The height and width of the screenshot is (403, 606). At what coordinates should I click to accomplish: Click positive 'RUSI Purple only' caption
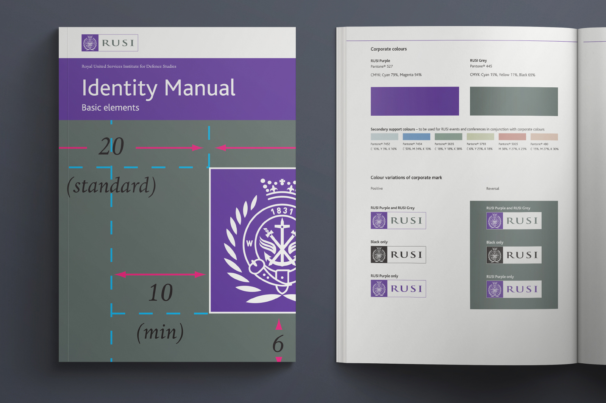click(x=384, y=276)
